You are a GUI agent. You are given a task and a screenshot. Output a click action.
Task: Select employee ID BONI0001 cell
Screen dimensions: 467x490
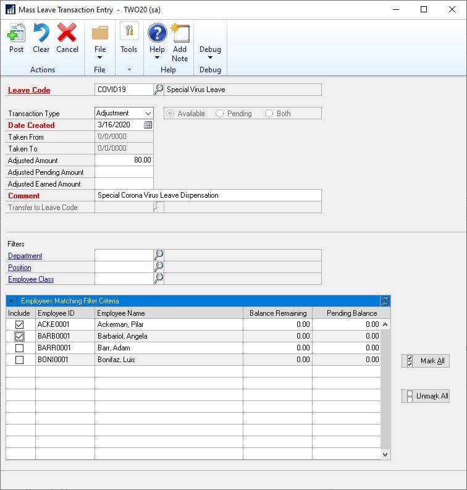tap(65, 360)
